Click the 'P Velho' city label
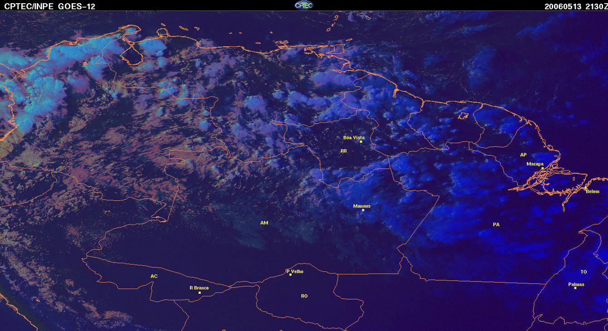The width and height of the screenshot is (608, 331). click(x=295, y=272)
